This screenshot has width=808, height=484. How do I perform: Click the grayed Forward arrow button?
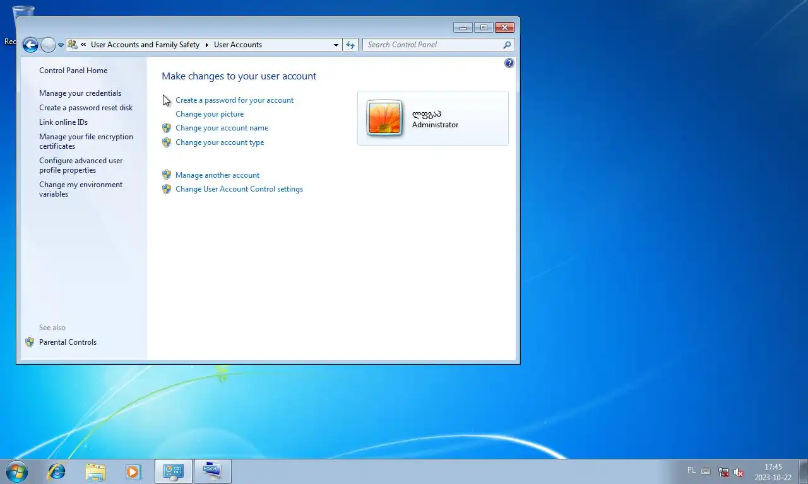coord(48,45)
